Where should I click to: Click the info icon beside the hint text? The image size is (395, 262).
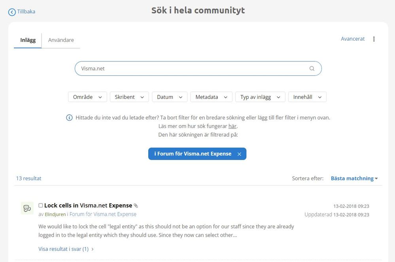click(x=69, y=117)
